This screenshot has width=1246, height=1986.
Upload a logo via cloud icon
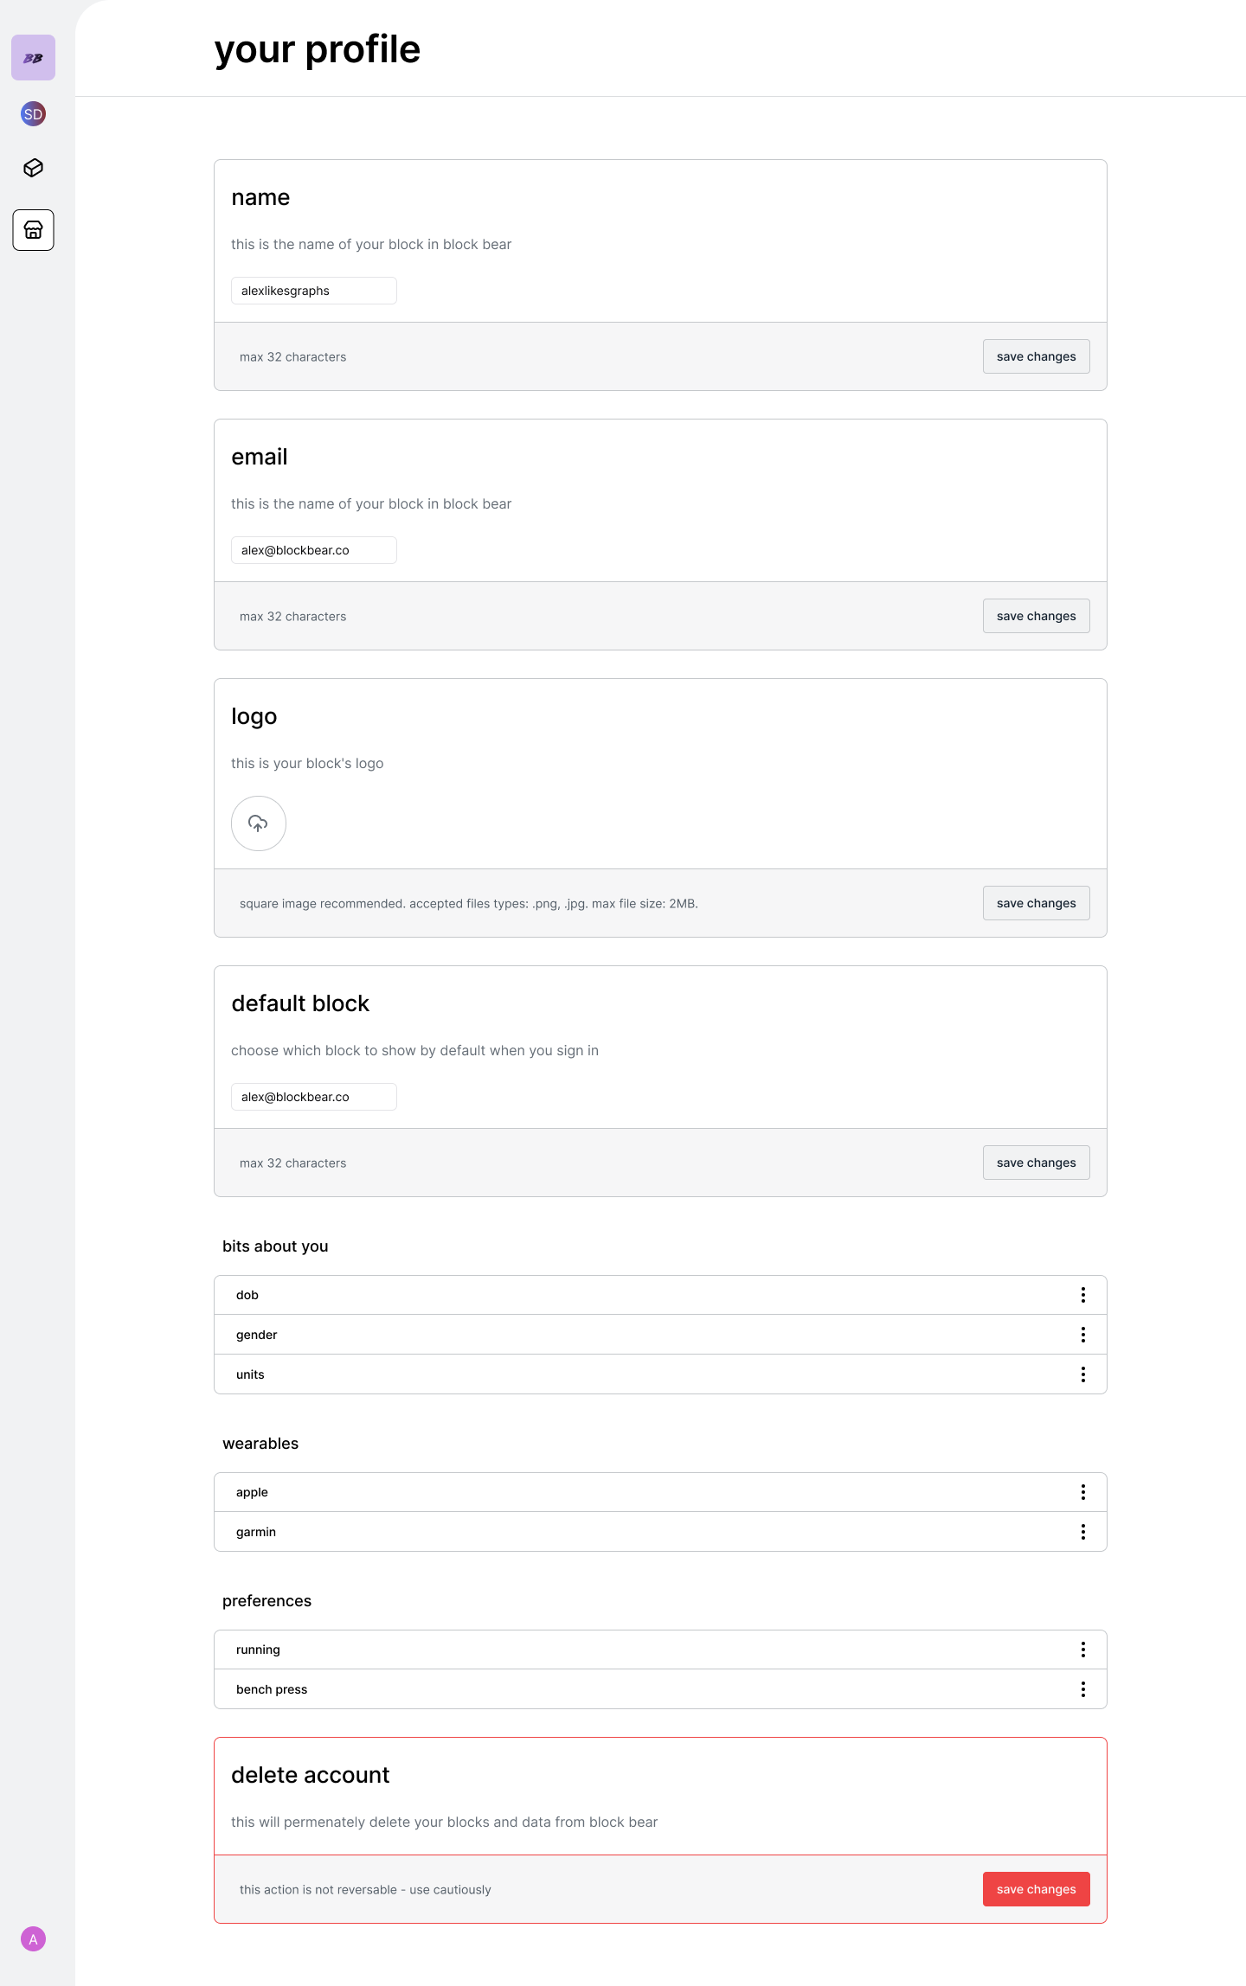pyautogui.click(x=258, y=823)
